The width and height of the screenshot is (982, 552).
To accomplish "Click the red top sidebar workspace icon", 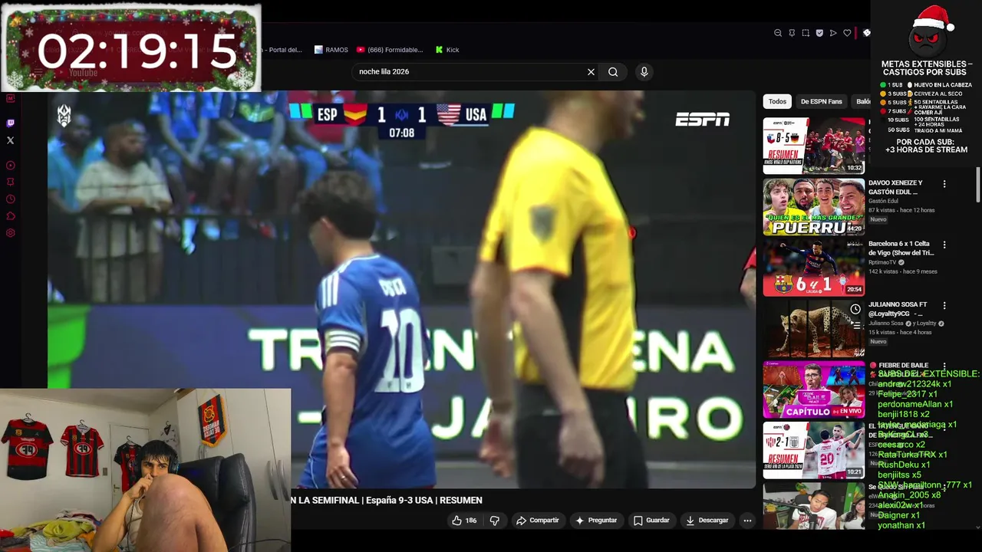I will pos(10,98).
